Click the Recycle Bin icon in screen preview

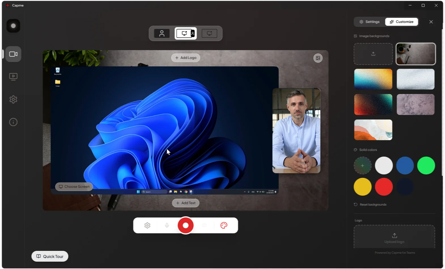pos(58,71)
